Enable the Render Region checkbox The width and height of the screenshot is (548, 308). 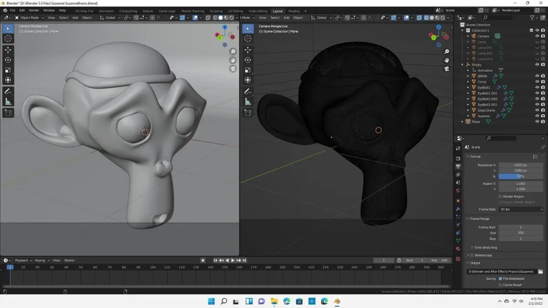500,197
